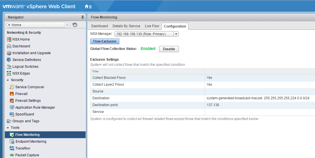
Task: Click the Endpoint Monitoring icon
Action: [12, 142]
